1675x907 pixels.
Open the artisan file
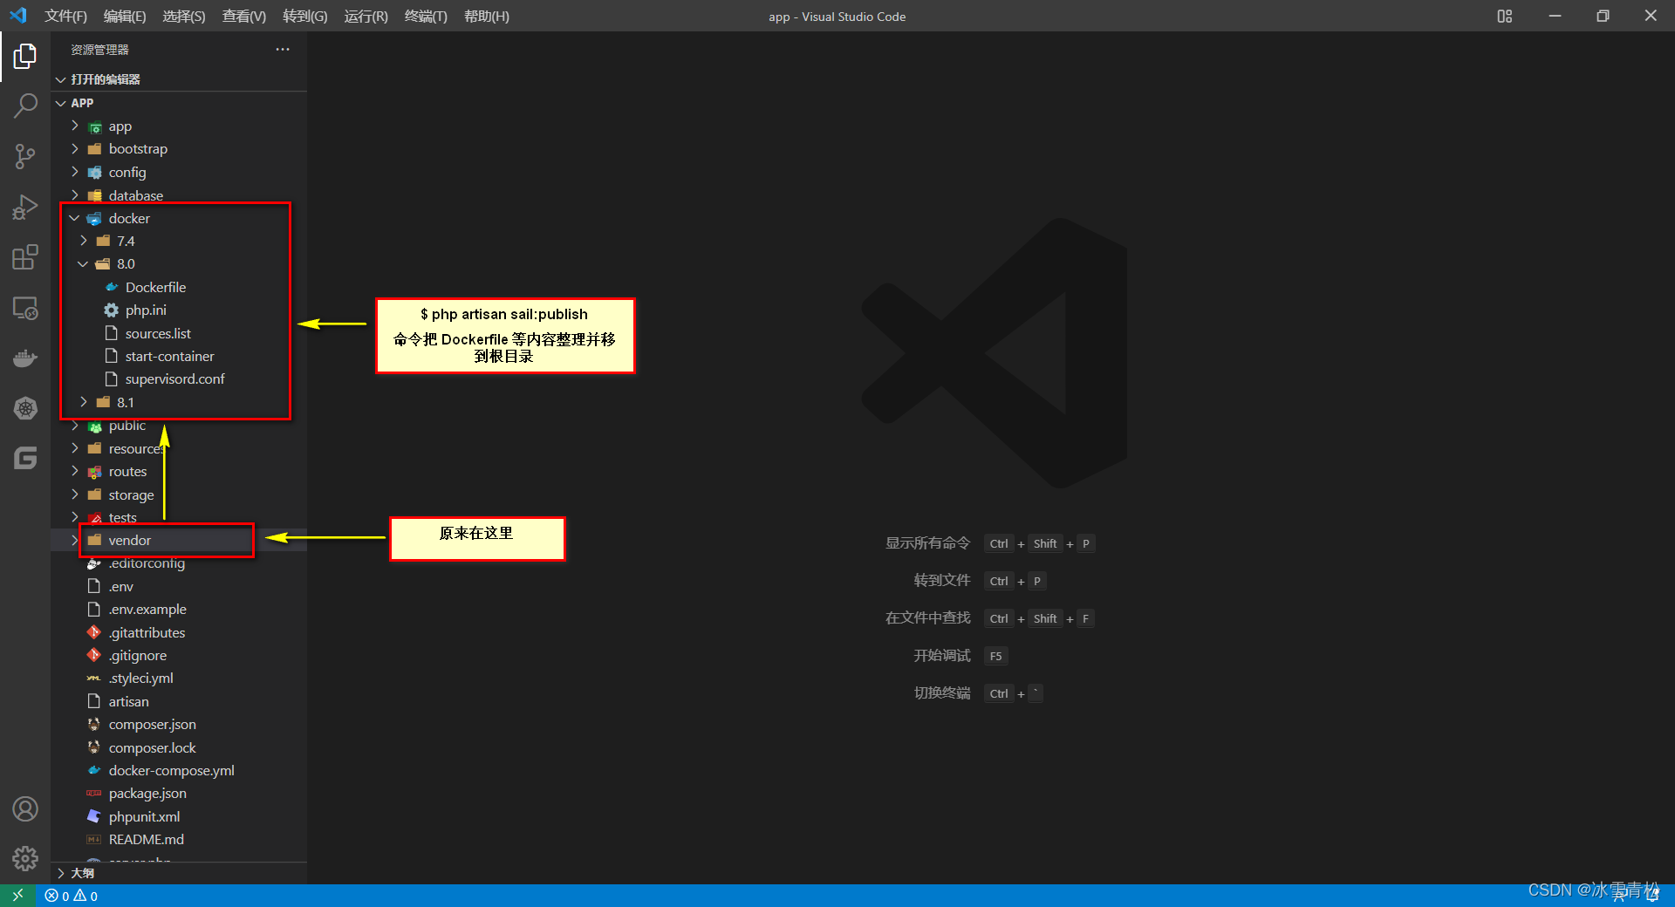(128, 702)
